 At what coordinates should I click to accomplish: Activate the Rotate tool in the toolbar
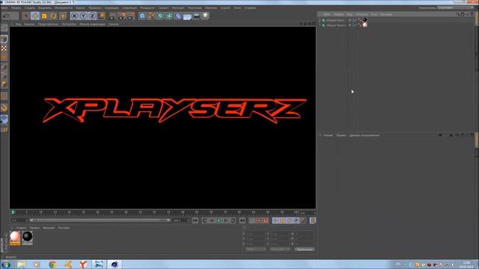53,16
